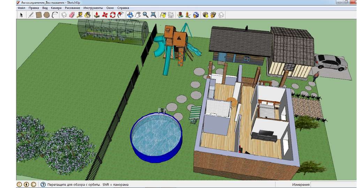Select the arrow Select tool
Image resolution: width=357 pixels, height=188 pixels.
pyautogui.click(x=21, y=15)
